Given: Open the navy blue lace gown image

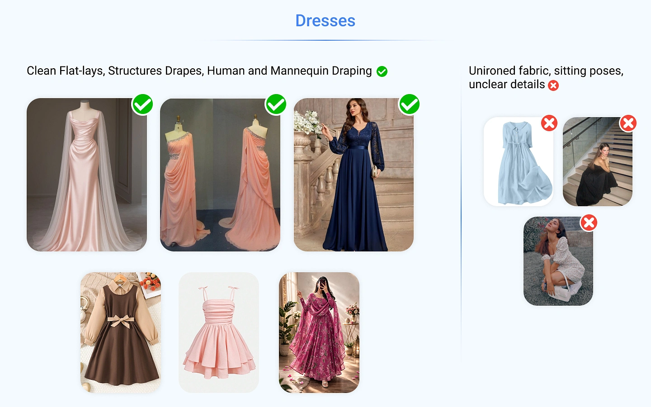Looking at the screenshot, I should click(x=354, y=175).
